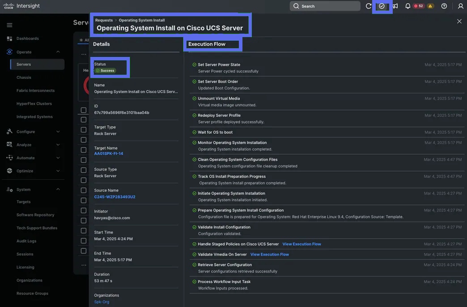Open Fabric Interconnects in sidebar
Screen dimensions: 467x307
click(x=35, y=90)
